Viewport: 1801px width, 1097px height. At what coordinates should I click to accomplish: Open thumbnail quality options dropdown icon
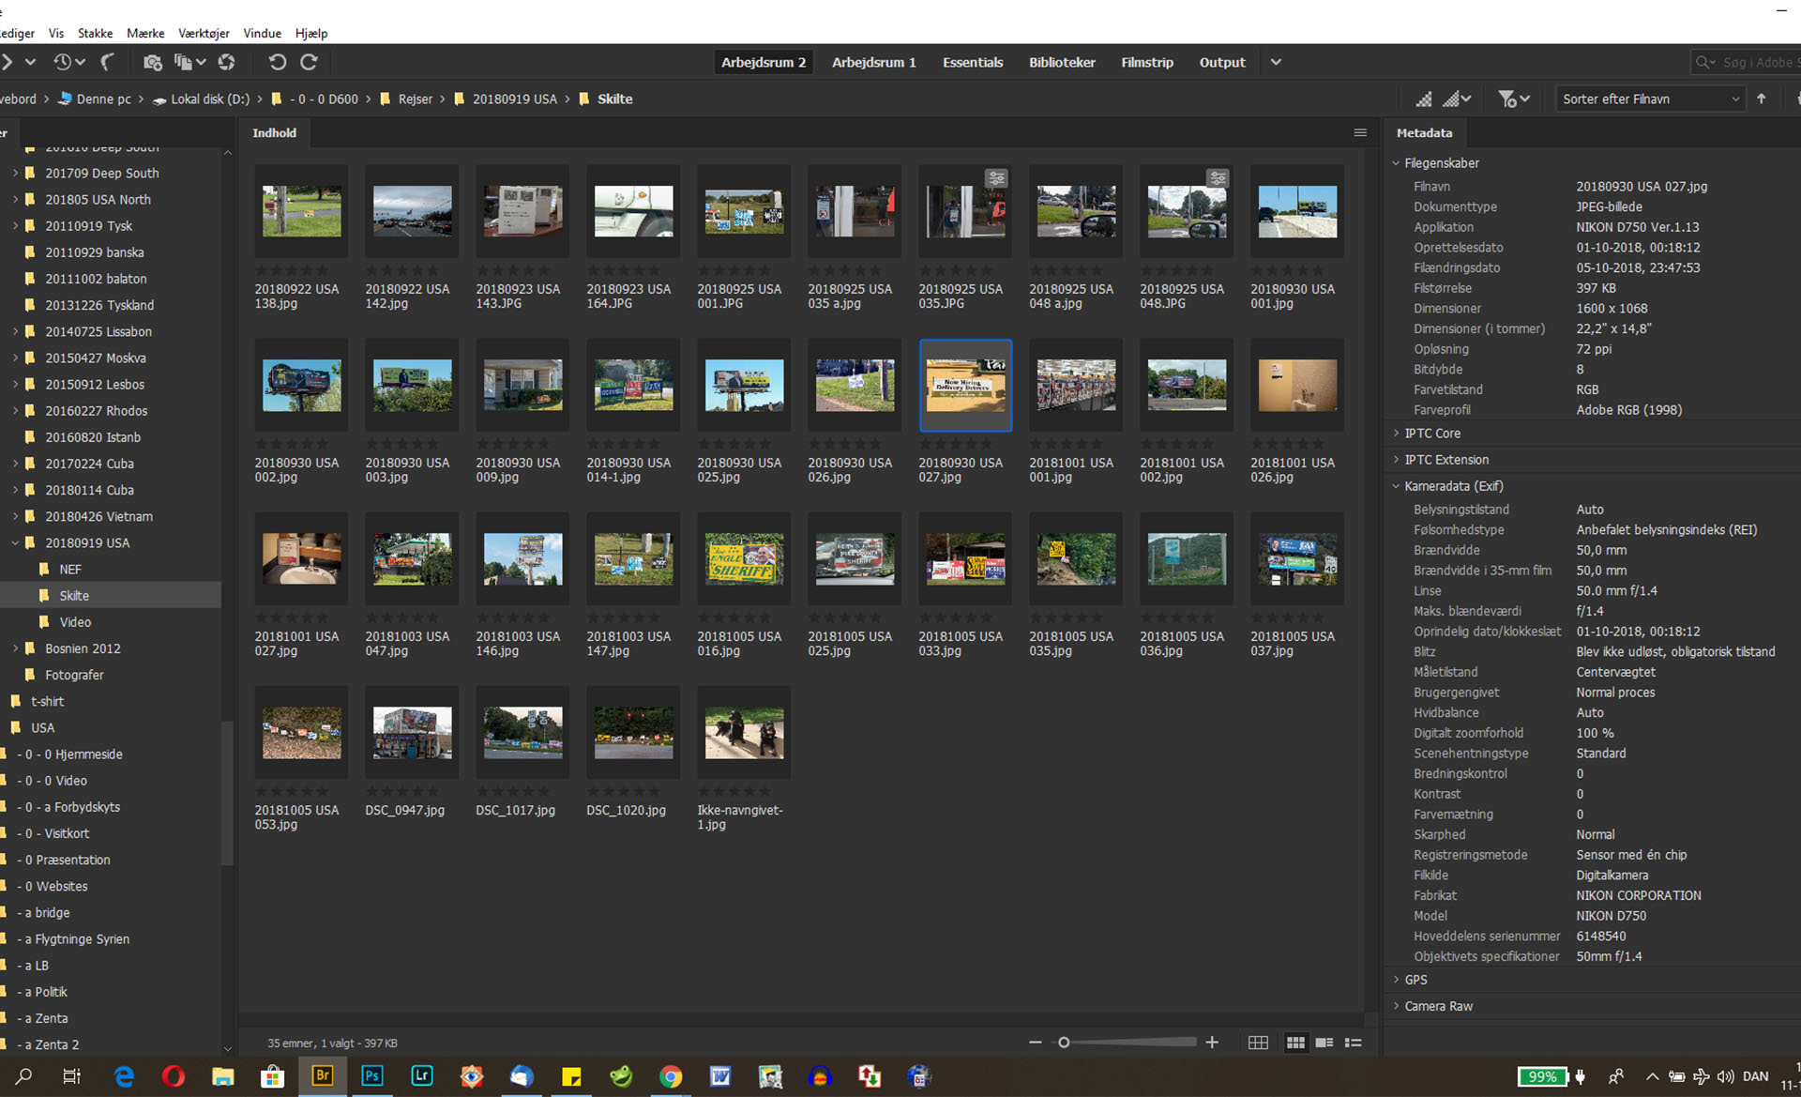[1456, 99]
